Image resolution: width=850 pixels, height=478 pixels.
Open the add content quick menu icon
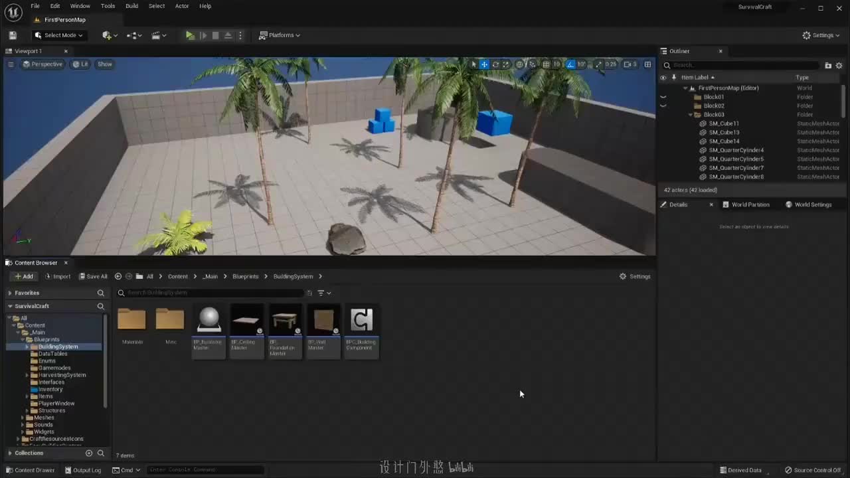(x=109, y=35)
